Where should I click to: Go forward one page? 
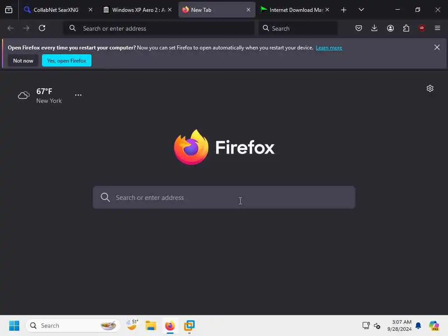[26, 28]
